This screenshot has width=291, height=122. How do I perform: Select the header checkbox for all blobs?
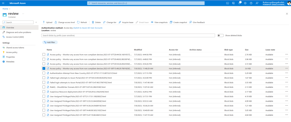click(44, 50)
